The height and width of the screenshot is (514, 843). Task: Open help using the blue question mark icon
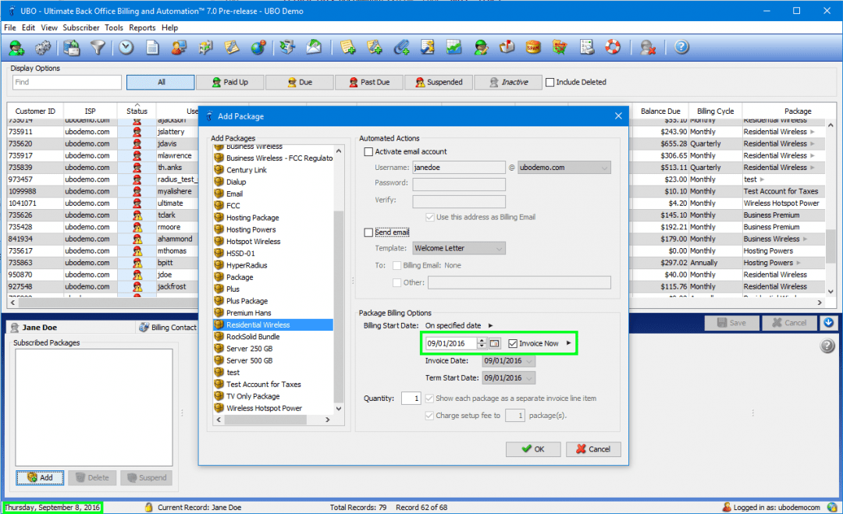[683, 47]
